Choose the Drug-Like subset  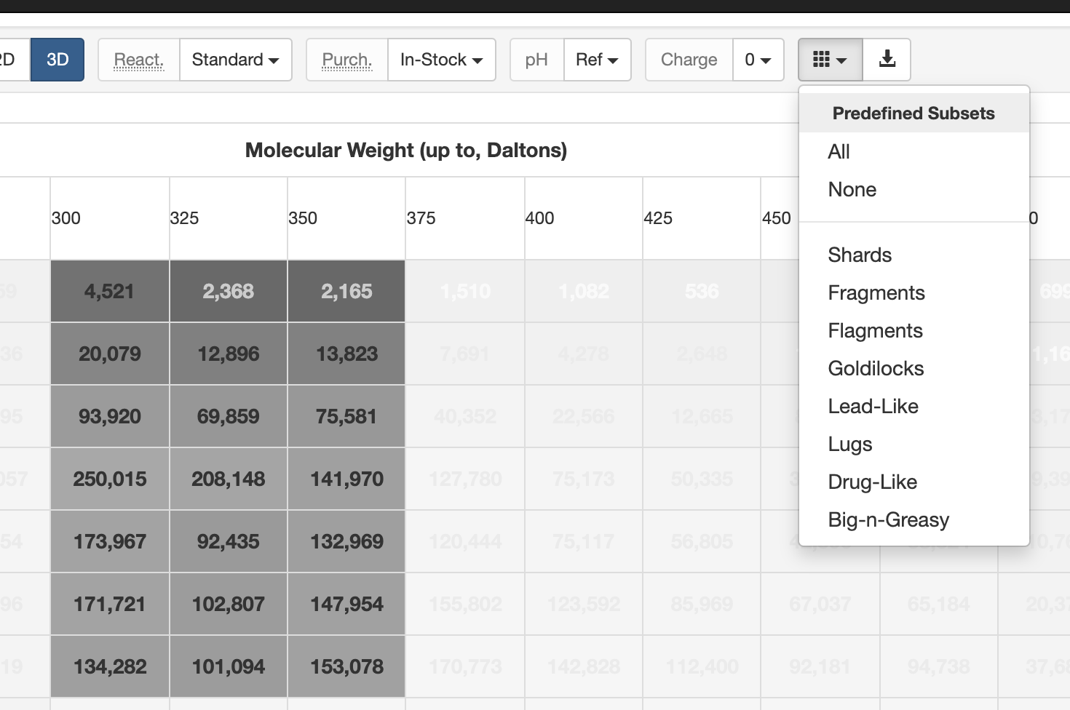[x=914, y=482]
